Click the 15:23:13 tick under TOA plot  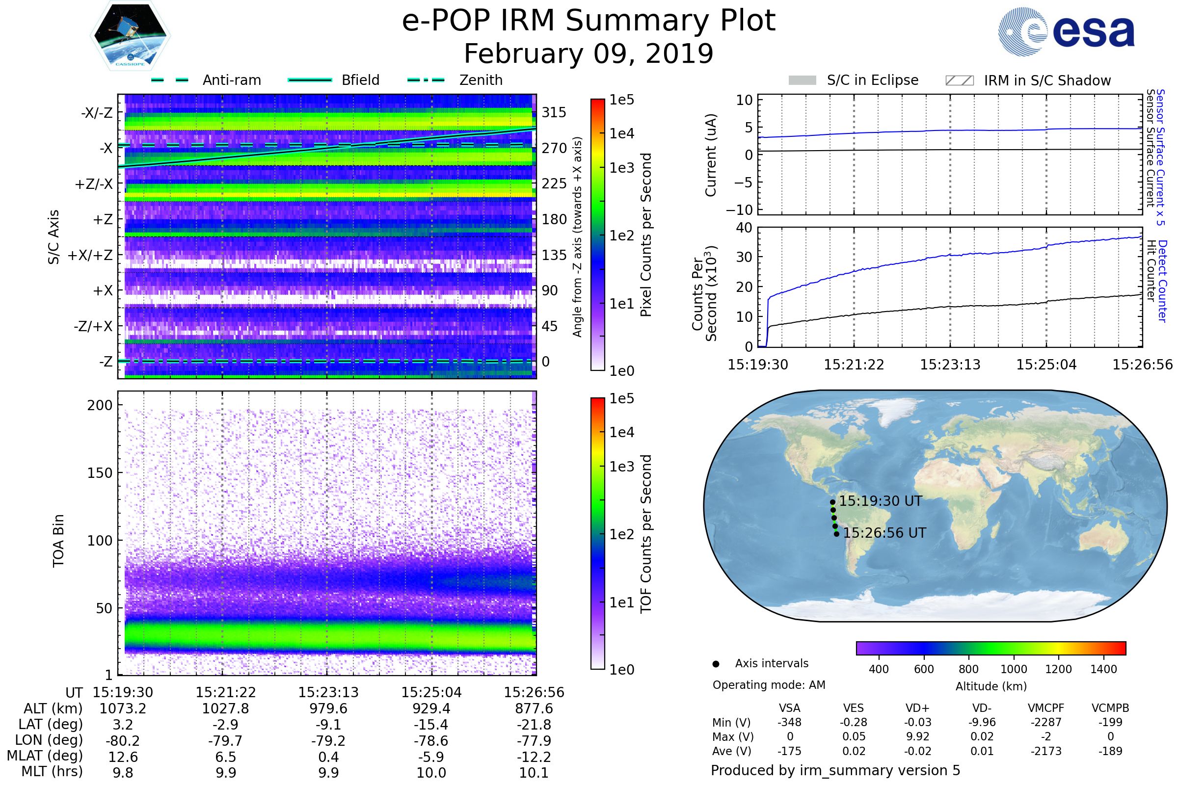click(x=328, y=692)
